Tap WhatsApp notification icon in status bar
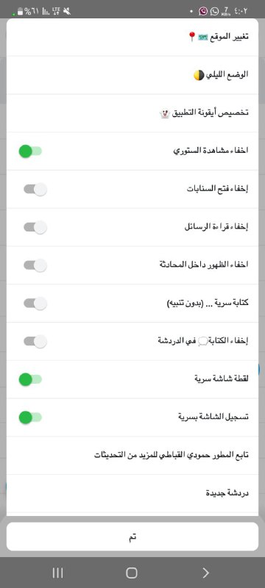Image resolution: width=265 pixels, height=588 pixels. pos(214,11)
